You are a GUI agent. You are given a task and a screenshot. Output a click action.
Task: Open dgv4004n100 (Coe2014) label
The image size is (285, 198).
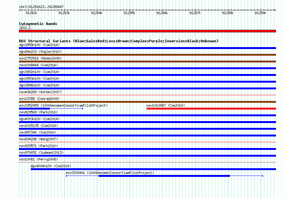(51, 166)
